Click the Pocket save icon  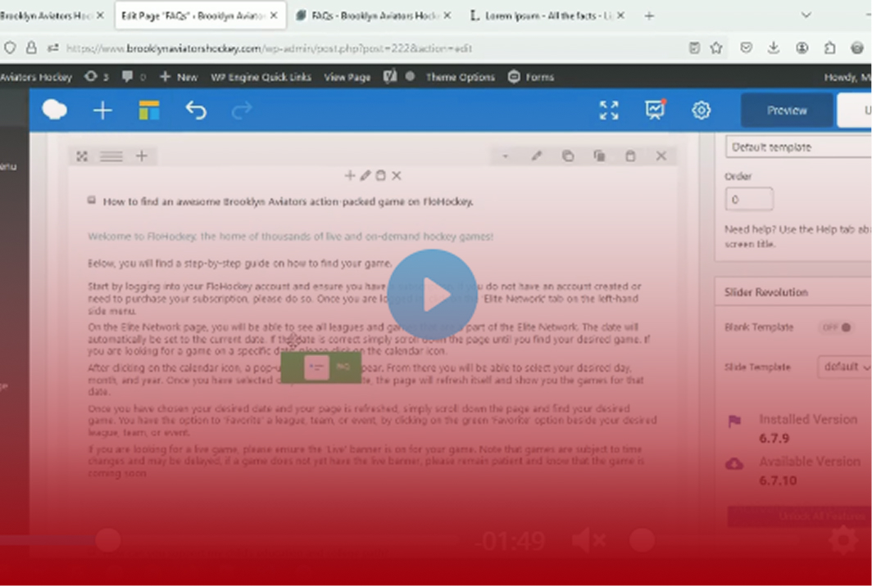tap(747, 47)
